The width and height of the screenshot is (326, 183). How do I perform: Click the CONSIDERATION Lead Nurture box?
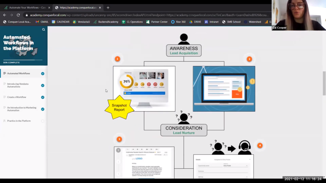[x=184, y=130]
